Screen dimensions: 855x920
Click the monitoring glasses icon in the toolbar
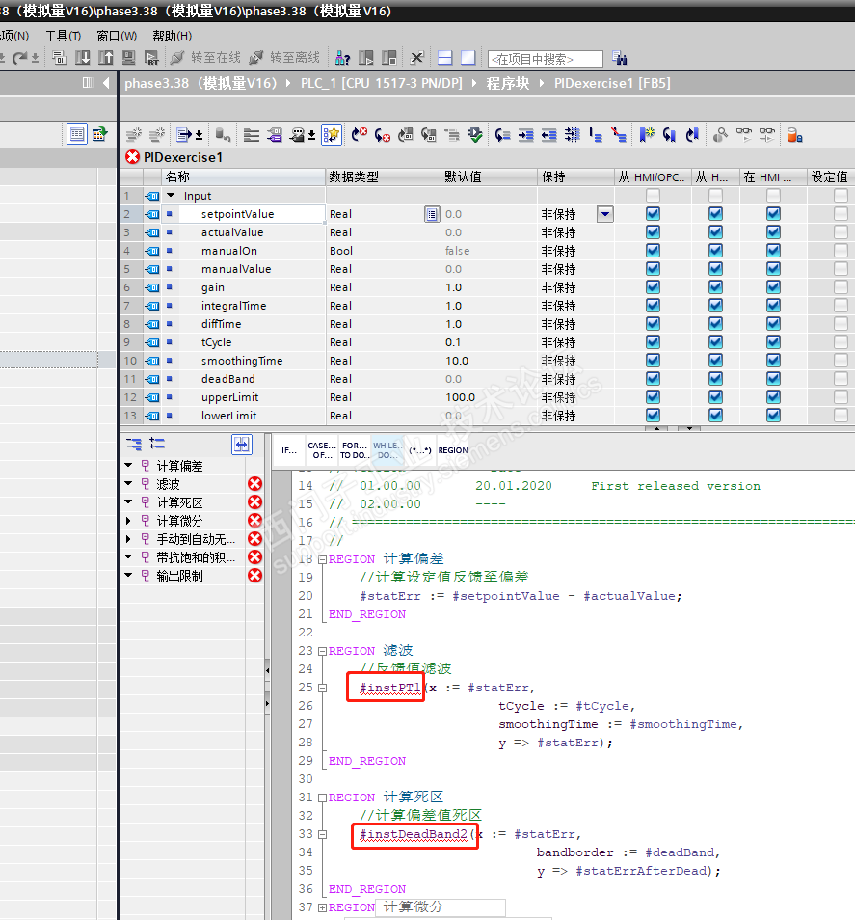click(743, 135)
